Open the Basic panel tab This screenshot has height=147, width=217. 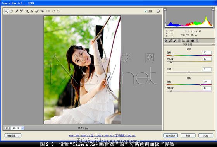[166, 41]
